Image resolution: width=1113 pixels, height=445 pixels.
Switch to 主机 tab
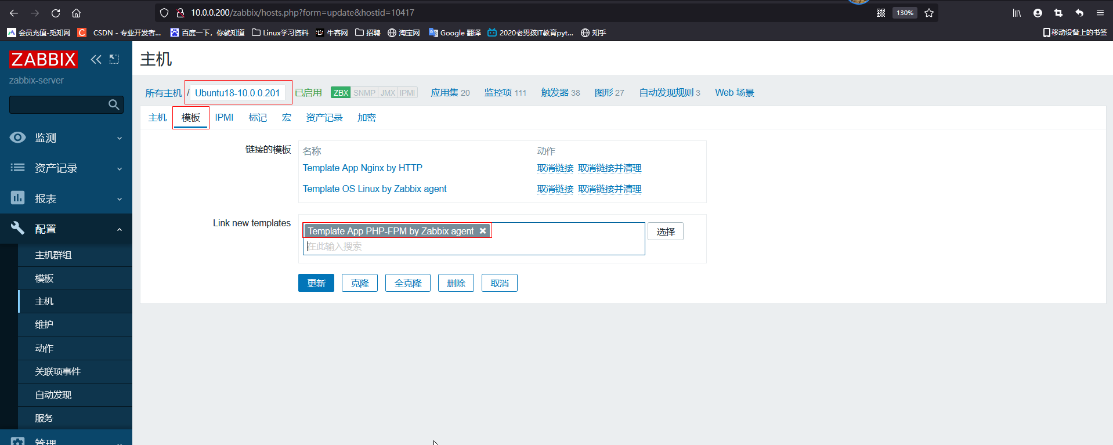(x=157, y=118)
